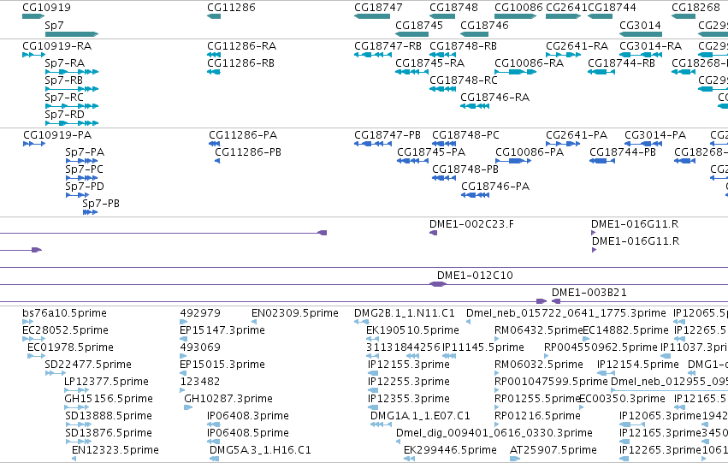Image resolution: width=728 pixels, height=463 pixels.
Task: Click EST GH15156.5prime
Action: pyautogui.click(x=109, y=399)
